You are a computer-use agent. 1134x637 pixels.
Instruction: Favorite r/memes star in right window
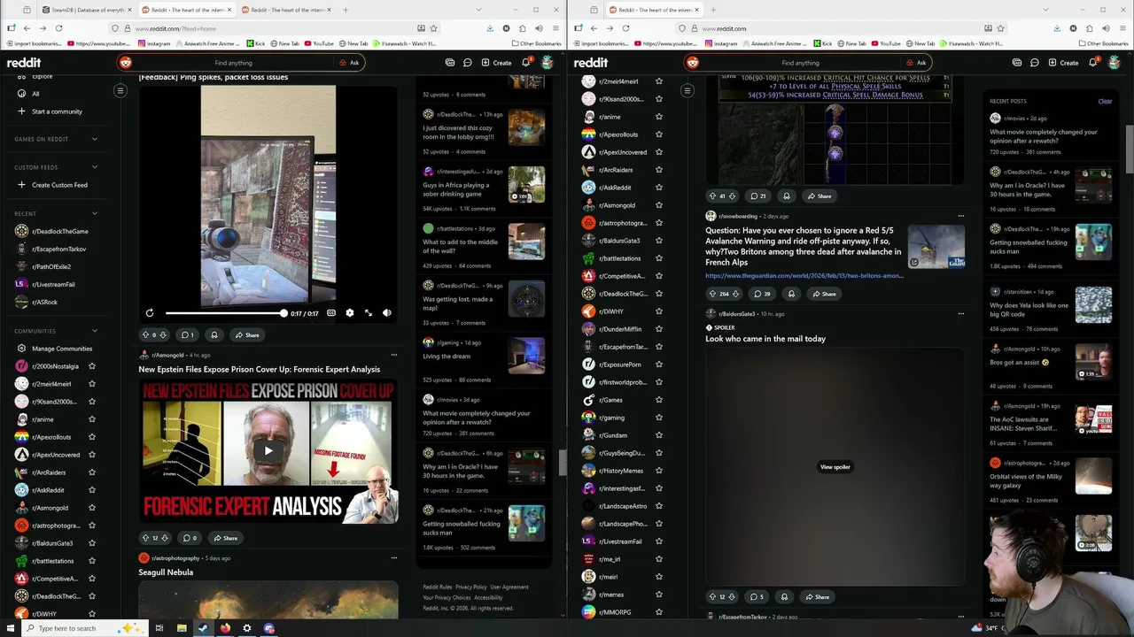[659, 595]
